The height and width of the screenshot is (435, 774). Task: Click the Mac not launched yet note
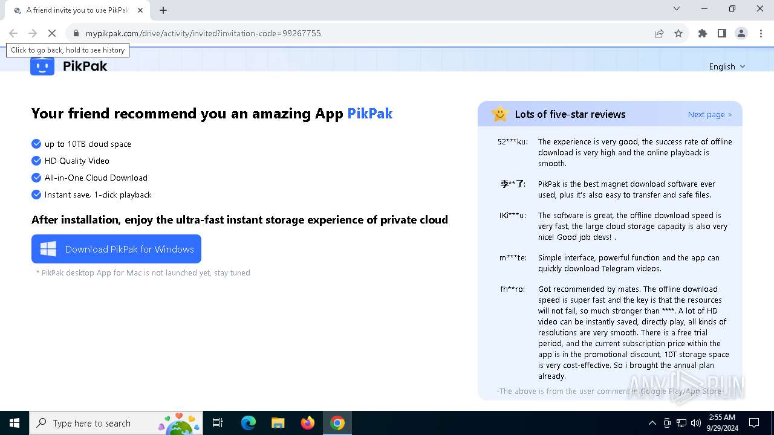click(143, 272)
